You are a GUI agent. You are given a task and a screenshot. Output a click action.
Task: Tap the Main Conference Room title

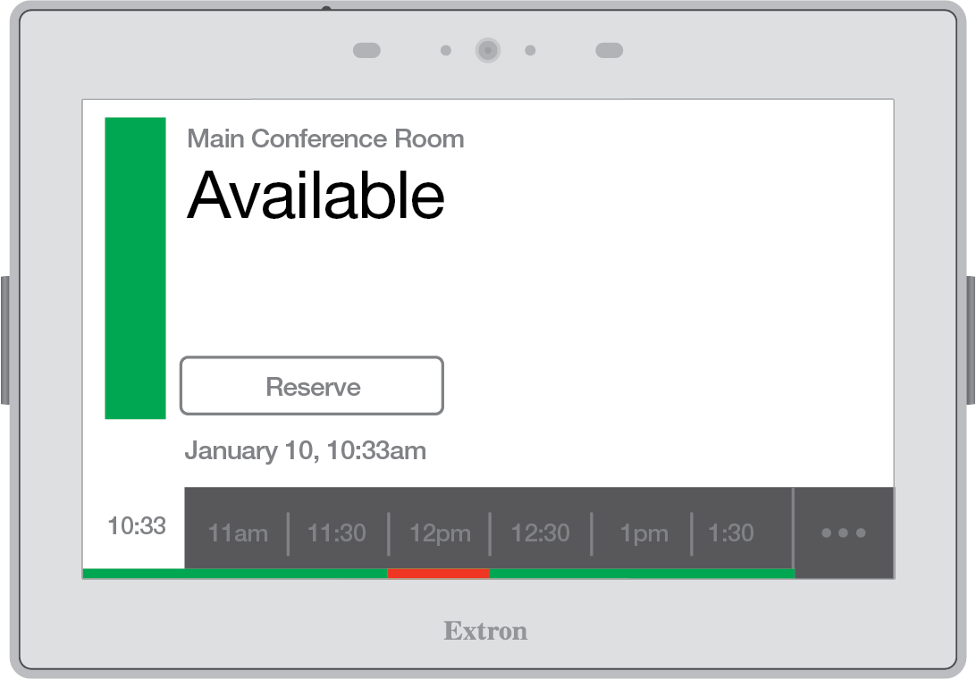pos(325,139)
